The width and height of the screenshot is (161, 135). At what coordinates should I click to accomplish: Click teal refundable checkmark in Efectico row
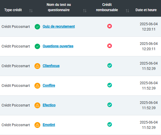click(109, 105)
